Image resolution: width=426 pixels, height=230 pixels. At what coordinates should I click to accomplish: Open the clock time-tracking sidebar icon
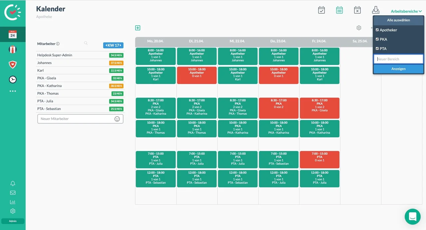pos(13,79)
